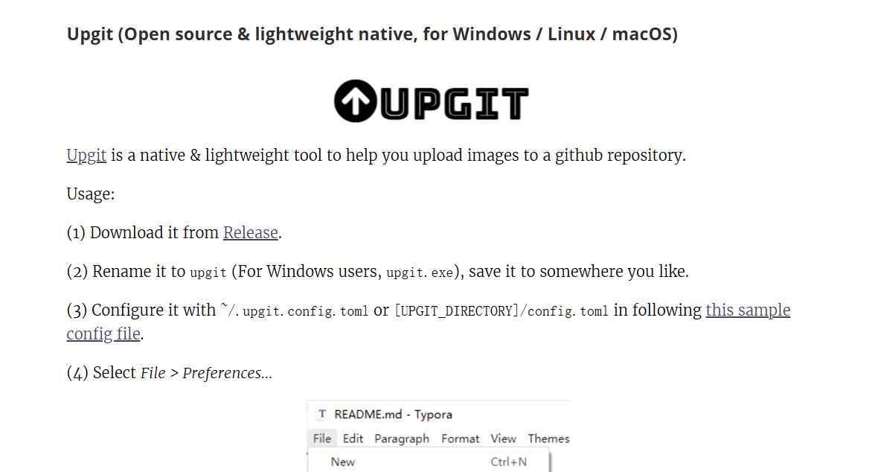Click the Upgit section heading text
The height and width of the screenshot is (472, 878).
pyautogui.click(x=372, y=34)
